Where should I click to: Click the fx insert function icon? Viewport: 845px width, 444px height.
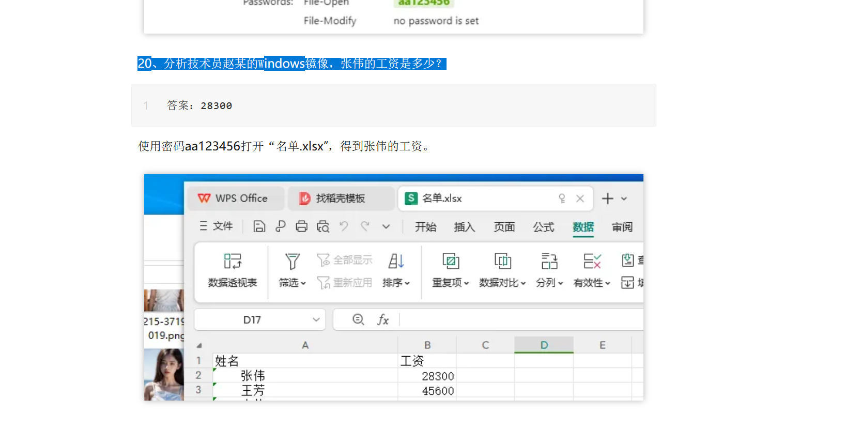click(x=383, y=319)
